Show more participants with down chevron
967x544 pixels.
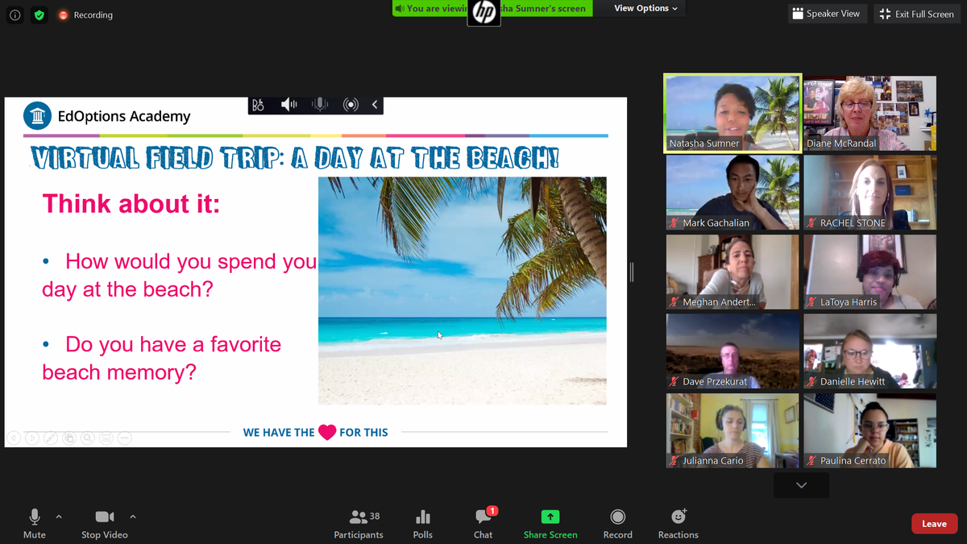point(801,485)
